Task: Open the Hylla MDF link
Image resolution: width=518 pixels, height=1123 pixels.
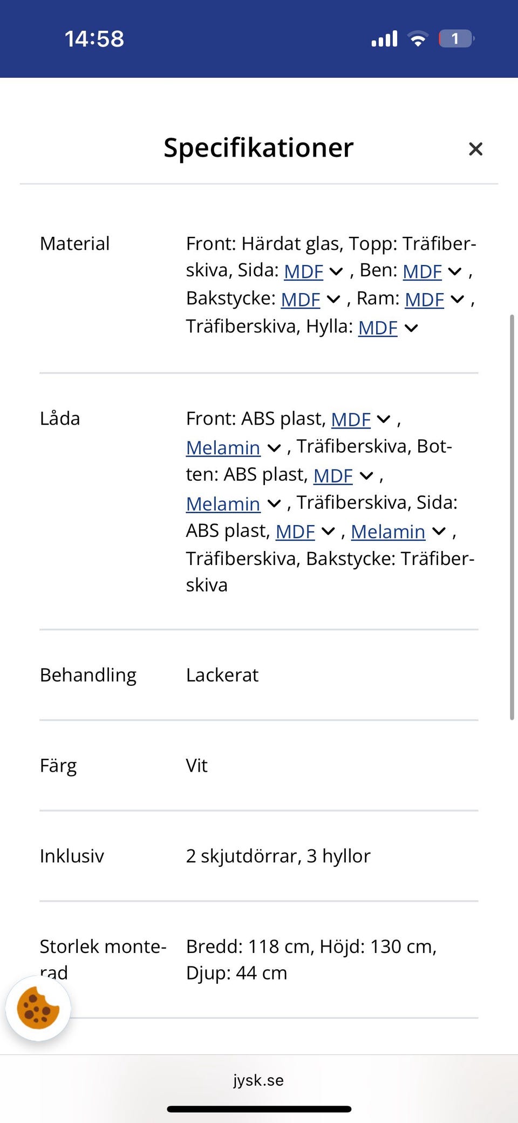Action: [378, 328]
